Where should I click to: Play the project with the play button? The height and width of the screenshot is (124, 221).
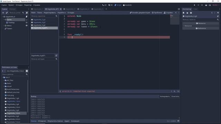pyautogui.click(x=194, y=5)
